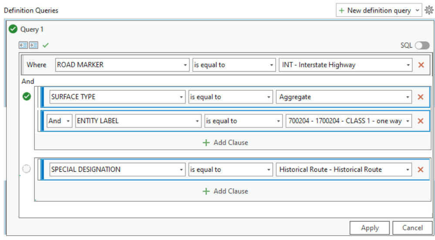Remove the ROAD MARKER clause

(x=421, y=65)
